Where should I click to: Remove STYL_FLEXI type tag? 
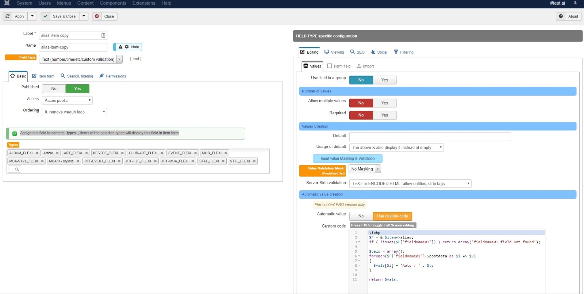[254, 161]
